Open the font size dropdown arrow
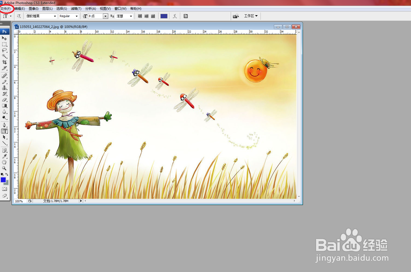Screen dimensions: 411x272 [x=105, y=16]
